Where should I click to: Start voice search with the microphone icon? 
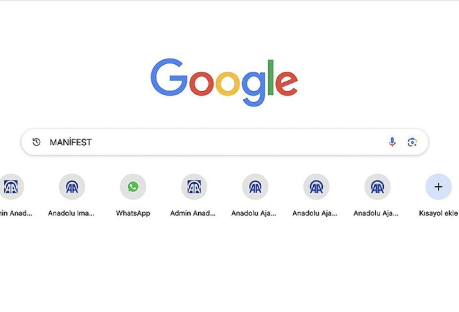[392, 142]
